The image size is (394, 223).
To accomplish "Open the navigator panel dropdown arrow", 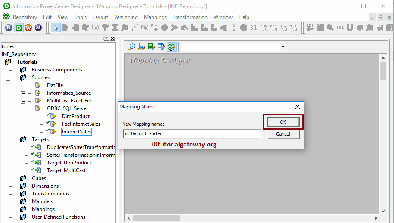I will (x=107, y=38).
